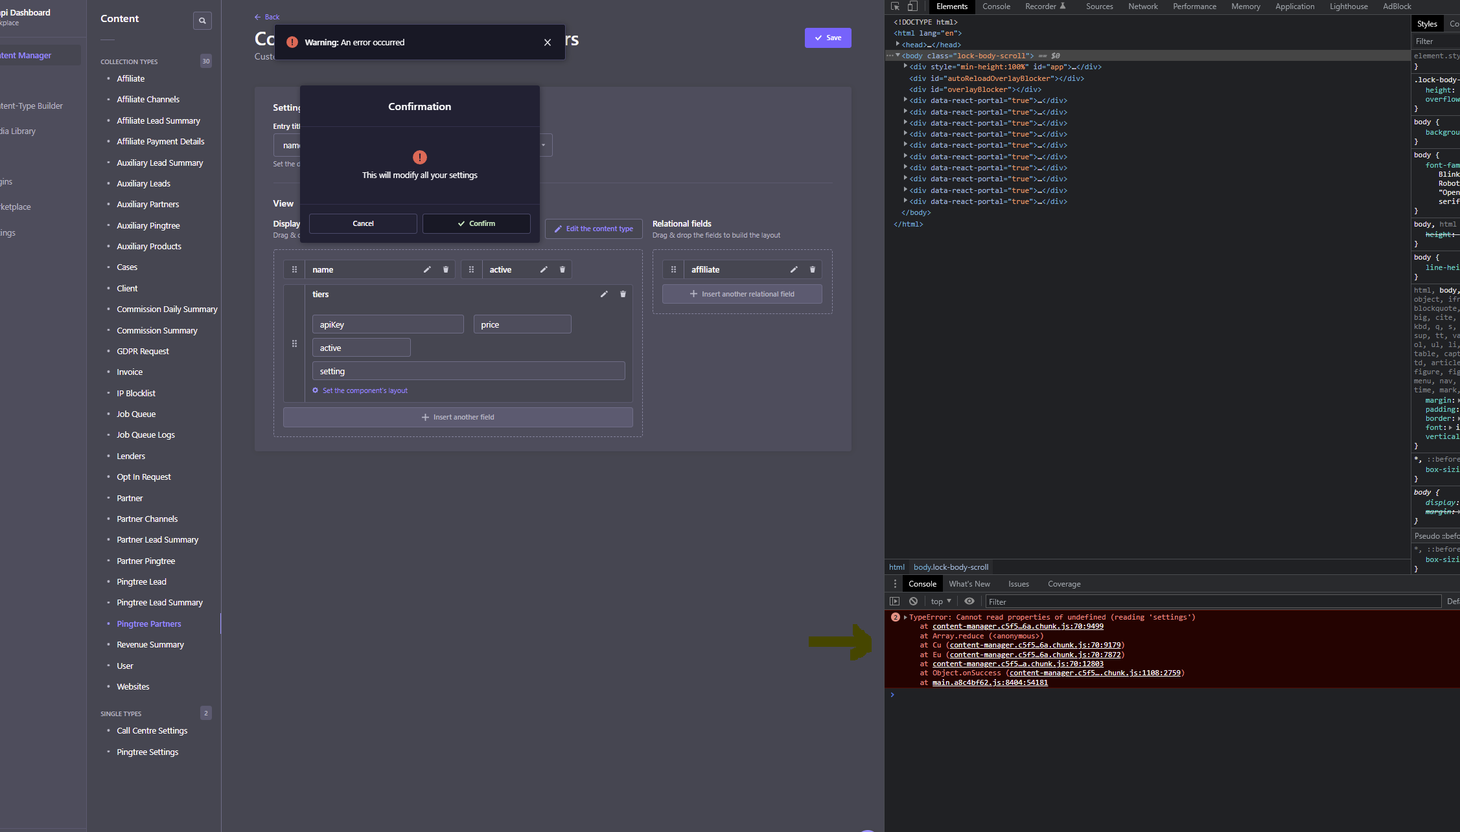Remove the active field via trash icon
The width and height of the screenshot is (1460, 832).
(x=562, y=270)
